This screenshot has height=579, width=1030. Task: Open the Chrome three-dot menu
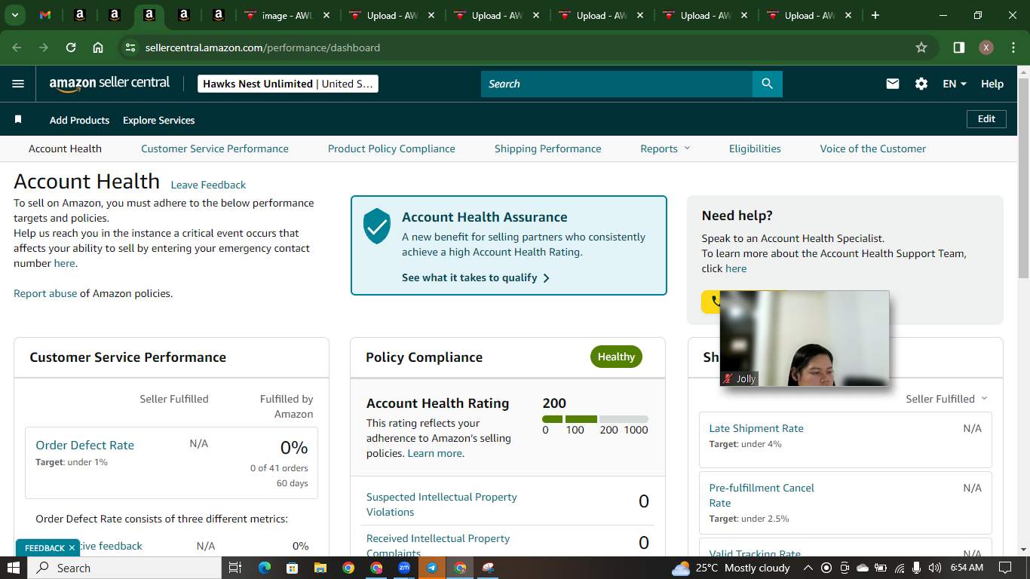click(x=1012, y=47)
